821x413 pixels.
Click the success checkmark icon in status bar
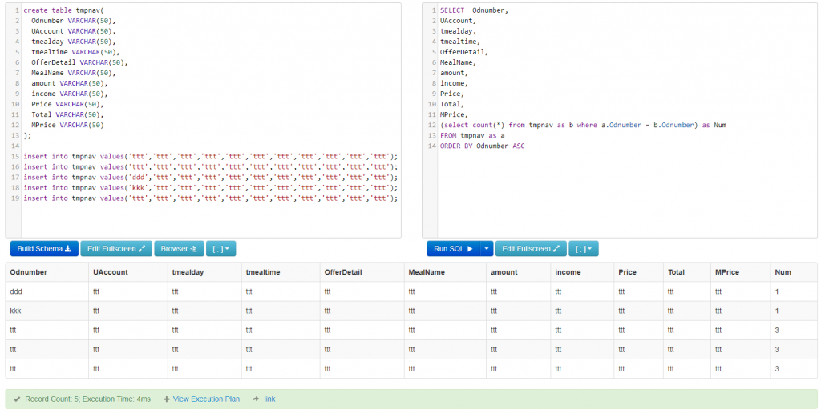point(17,399)
